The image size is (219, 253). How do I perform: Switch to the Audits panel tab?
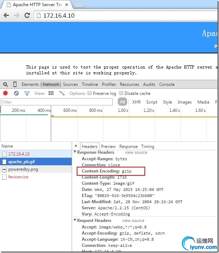tap(149, 84)
